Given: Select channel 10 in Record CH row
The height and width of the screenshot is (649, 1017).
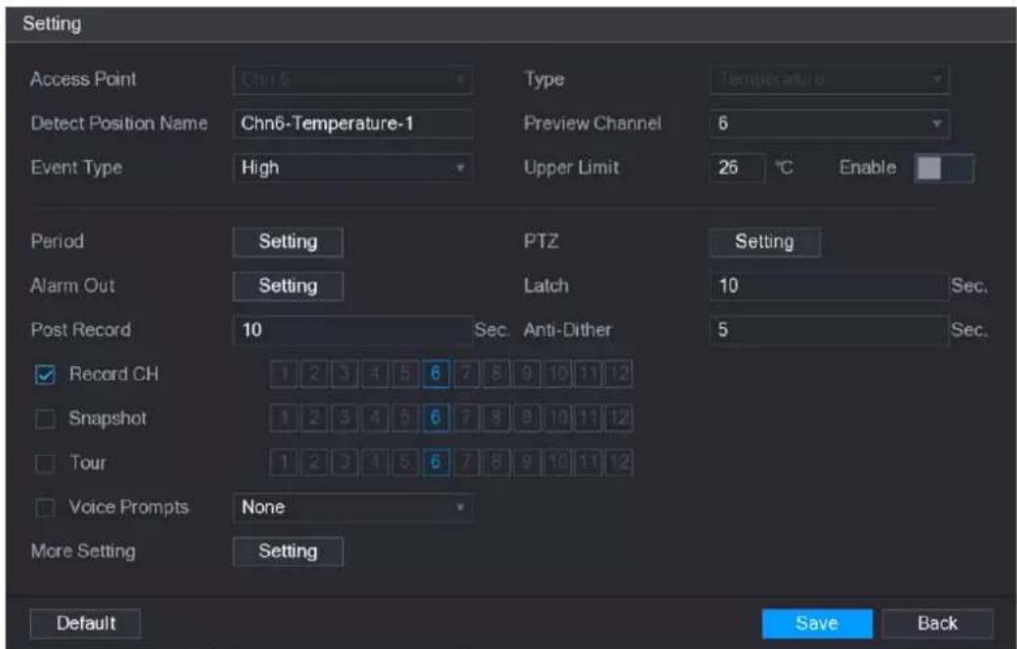Looking at the screenshot, I should click(558, 374).
